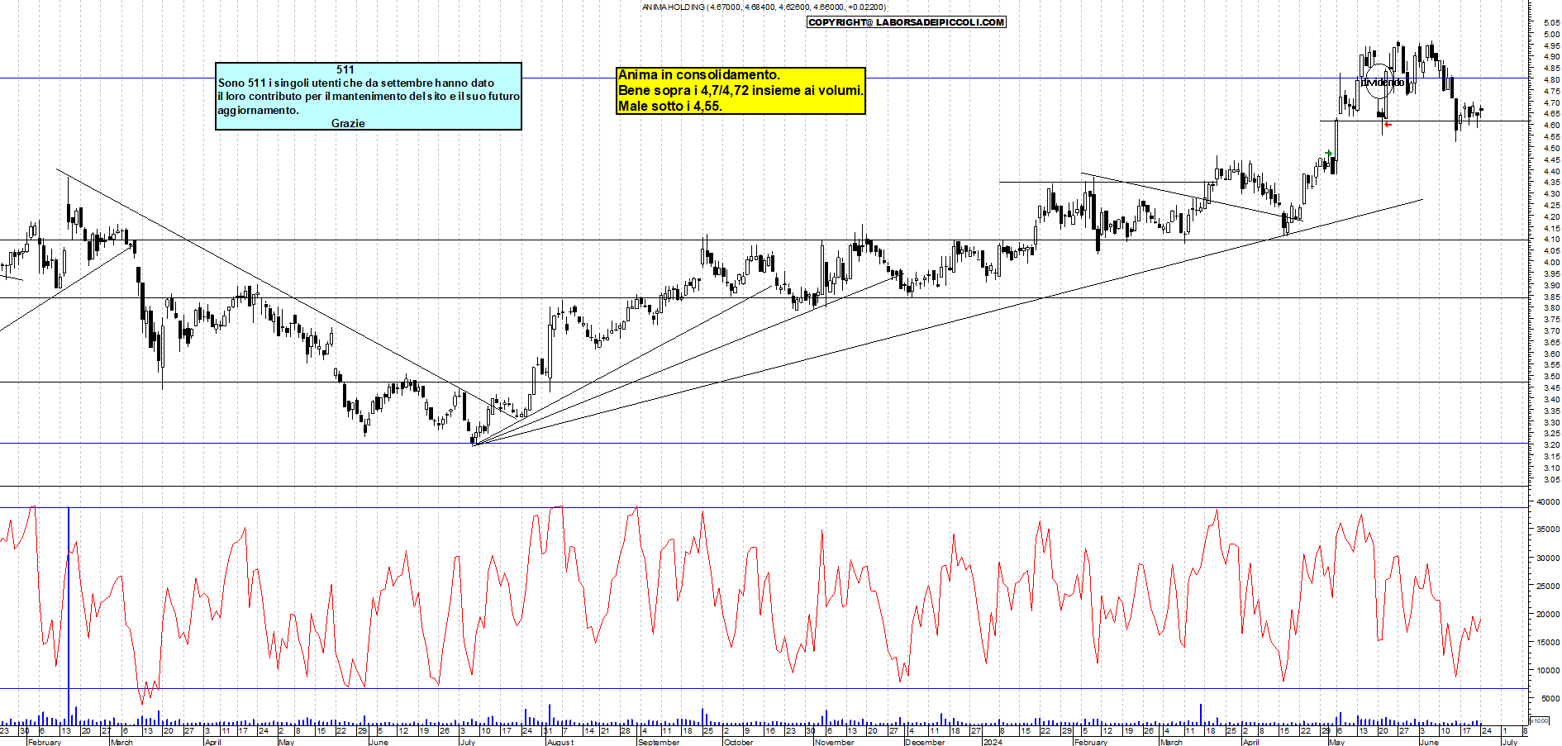Select the circled "dividendo" annotation

1382,82
